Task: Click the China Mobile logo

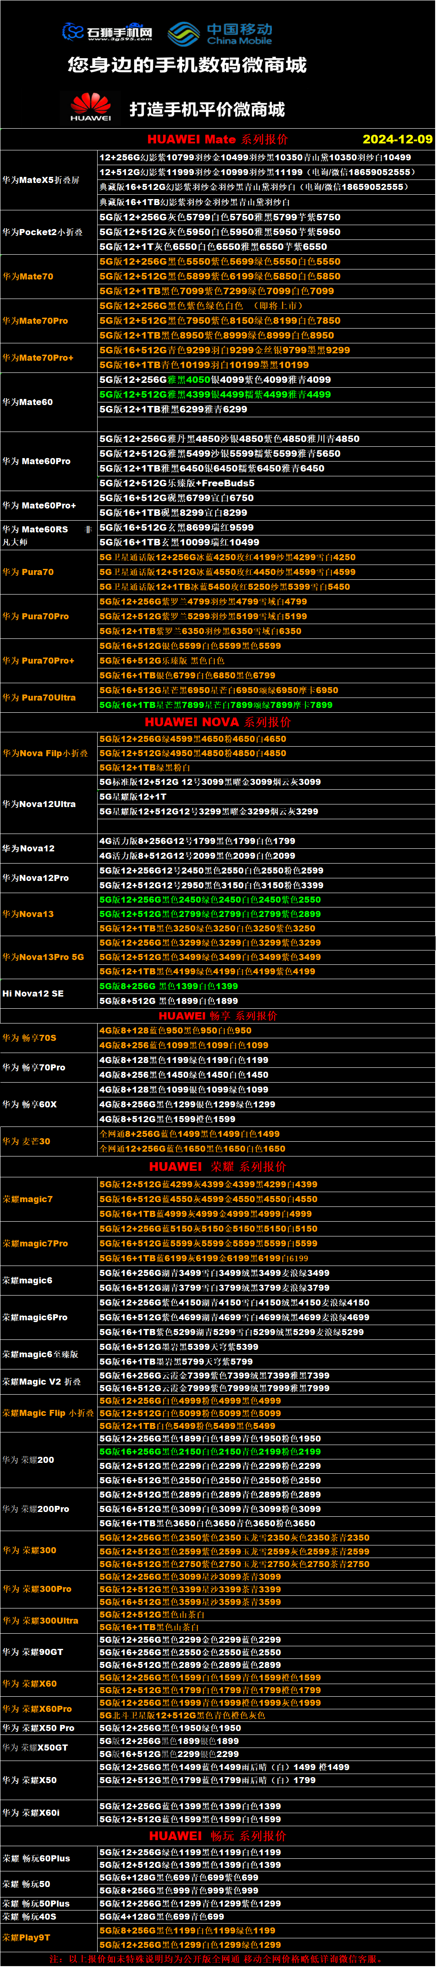Action: [220, 33]
